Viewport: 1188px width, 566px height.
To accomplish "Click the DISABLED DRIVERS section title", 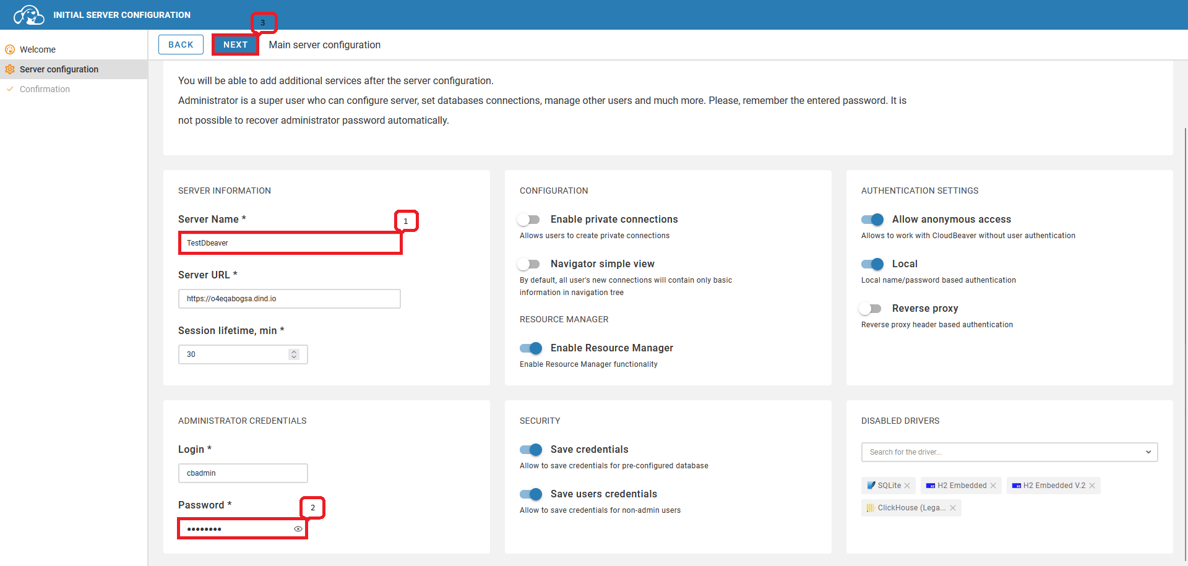I will [900, 421].
